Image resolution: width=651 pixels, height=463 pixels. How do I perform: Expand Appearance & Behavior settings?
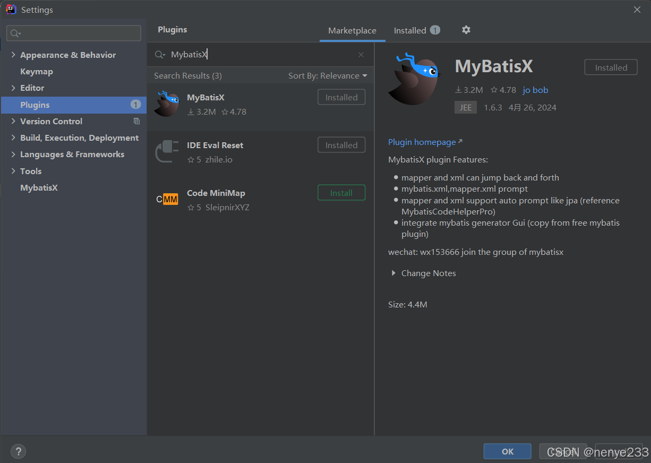coord(13,55)
